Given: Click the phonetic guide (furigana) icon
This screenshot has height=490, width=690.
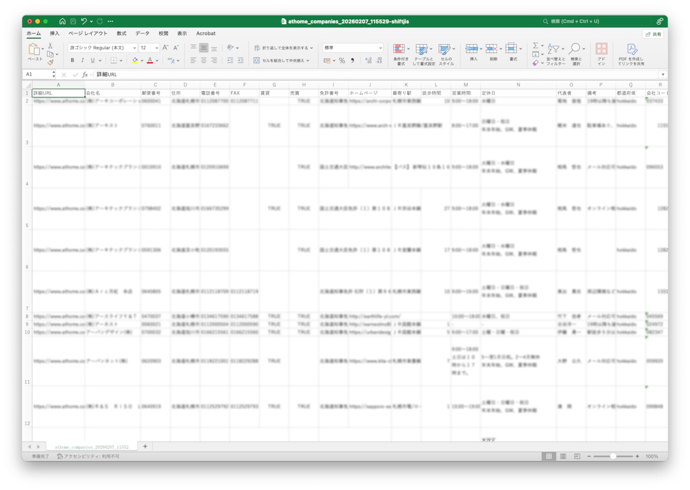Looking at the screenshot, I should tap(171, 60).
